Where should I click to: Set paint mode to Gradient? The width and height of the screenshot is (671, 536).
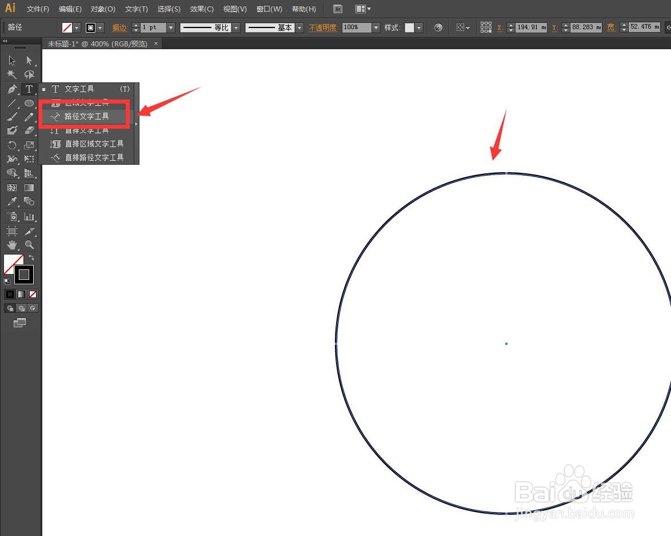(x=21, y=295)
